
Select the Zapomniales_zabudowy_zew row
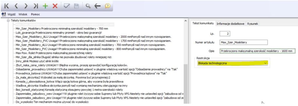(100, 98)
